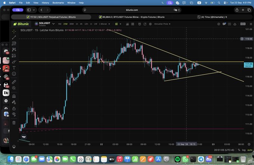Toggle log scale mode

(244, 150)
